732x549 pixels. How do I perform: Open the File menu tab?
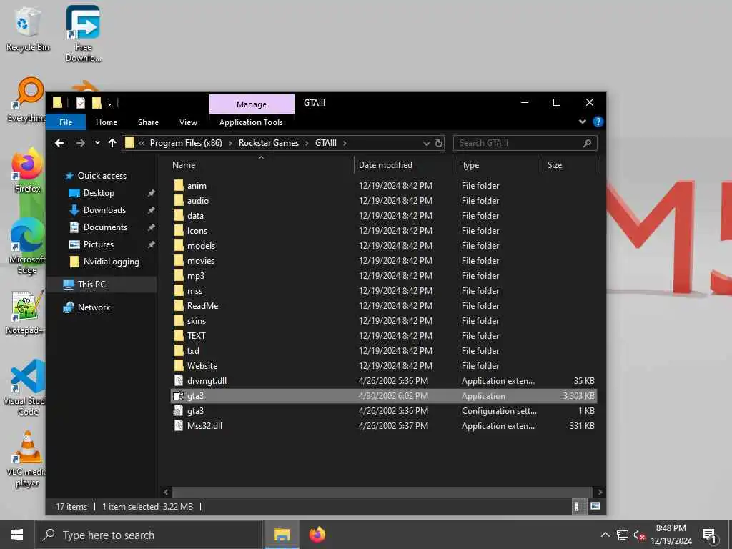click(66, 122)
